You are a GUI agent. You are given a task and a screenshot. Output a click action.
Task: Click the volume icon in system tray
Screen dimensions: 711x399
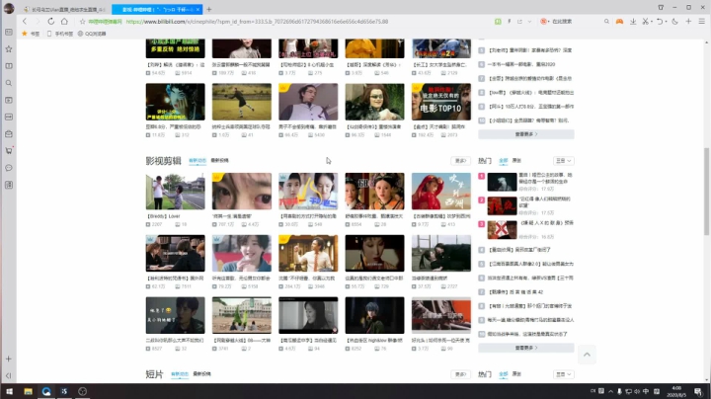click(637, 391)
